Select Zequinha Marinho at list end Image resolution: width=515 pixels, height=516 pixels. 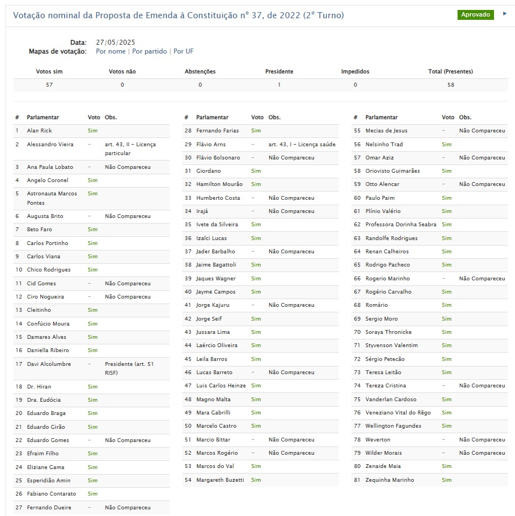(390, 480)
